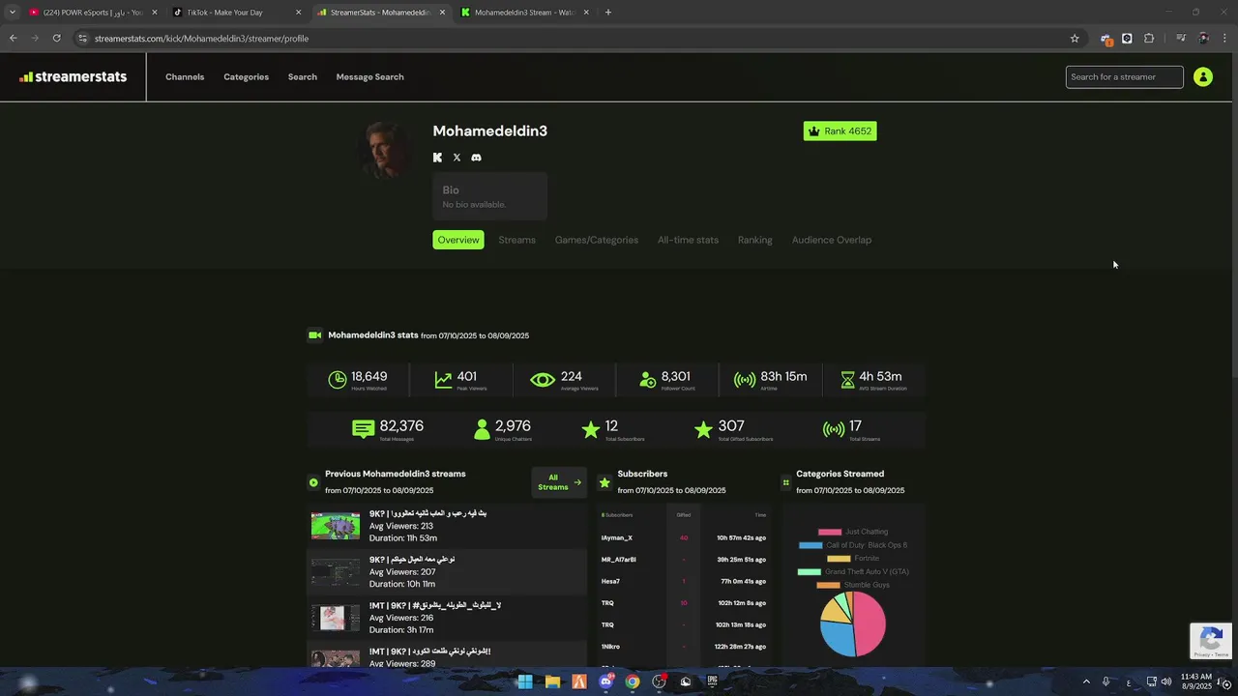This screenshot has width=1238, height=696.
Task: Click subscriber Hesa7
Action: tap(610, 581)
